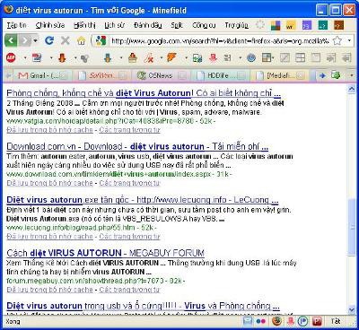
Task: Click the orange lightning toolbar icon
Action: coord(171,57)
